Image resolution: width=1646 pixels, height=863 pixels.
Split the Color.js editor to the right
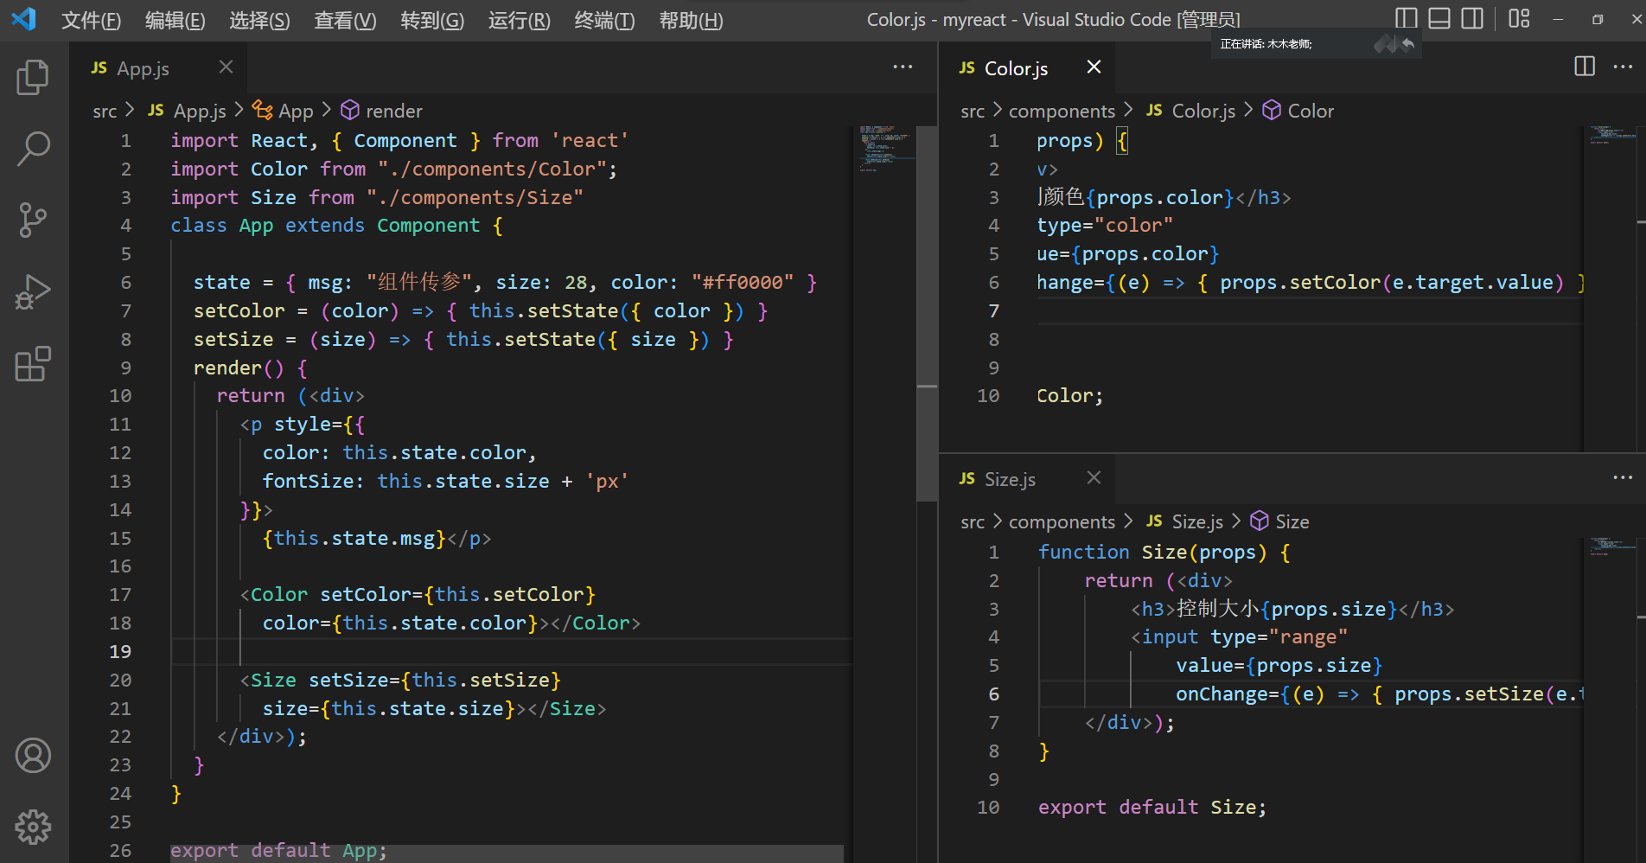(x=1585, y=67)
